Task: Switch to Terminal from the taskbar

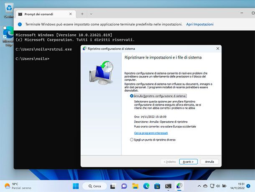Action: point(168,186)
